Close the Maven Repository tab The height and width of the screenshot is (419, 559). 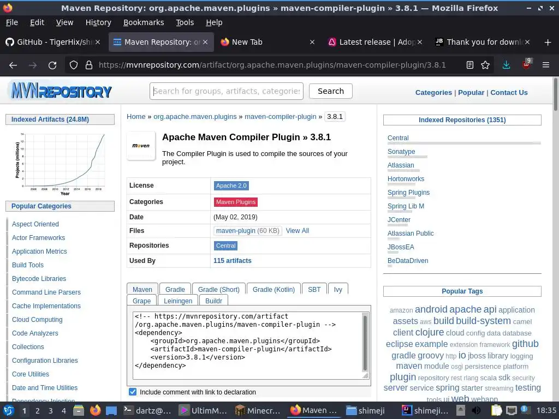pos(205,42)
